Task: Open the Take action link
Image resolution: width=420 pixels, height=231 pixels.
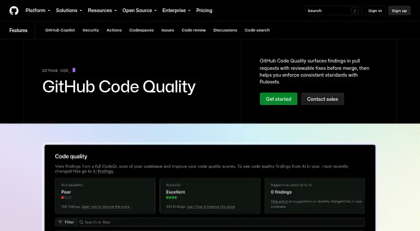Action: coord(279,201)
